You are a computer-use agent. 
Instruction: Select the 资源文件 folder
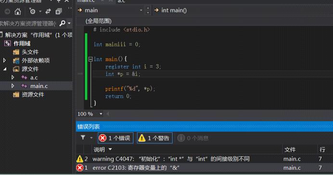(33, 94)
